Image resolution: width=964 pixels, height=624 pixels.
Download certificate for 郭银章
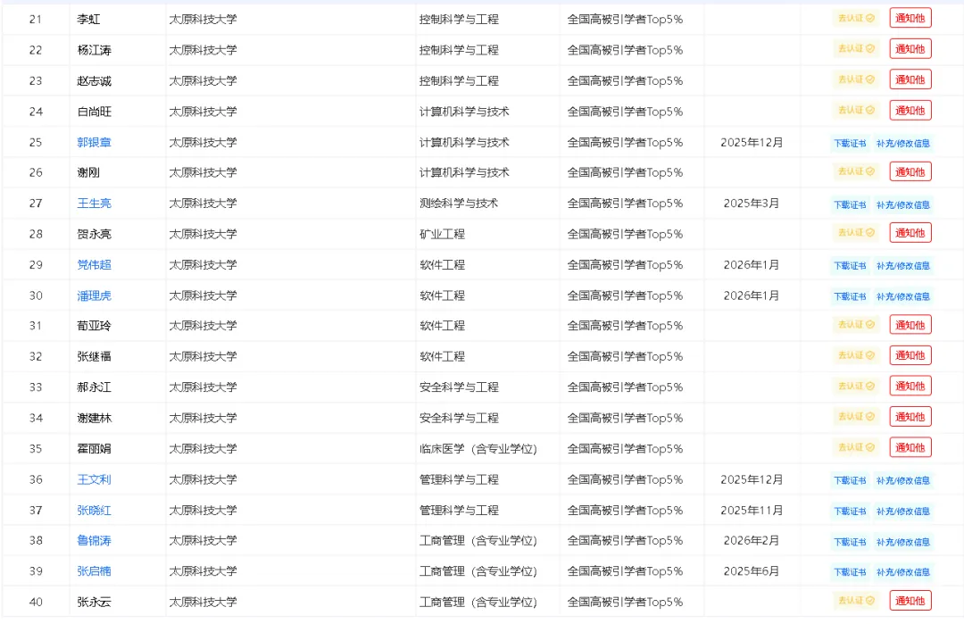(x=850, y=143)
